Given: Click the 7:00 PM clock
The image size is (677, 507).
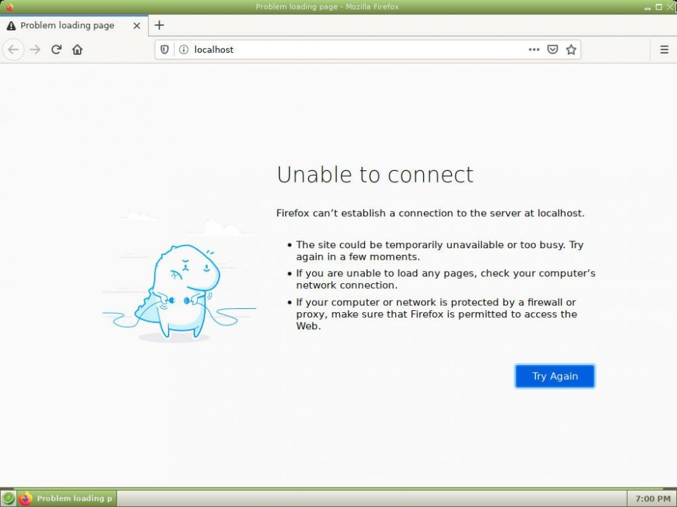Looking at the screenshot, I should click(653, 498).
